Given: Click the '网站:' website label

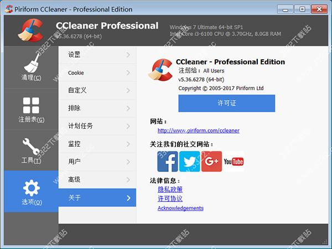Looking at the screenshot, I should 158,122.
